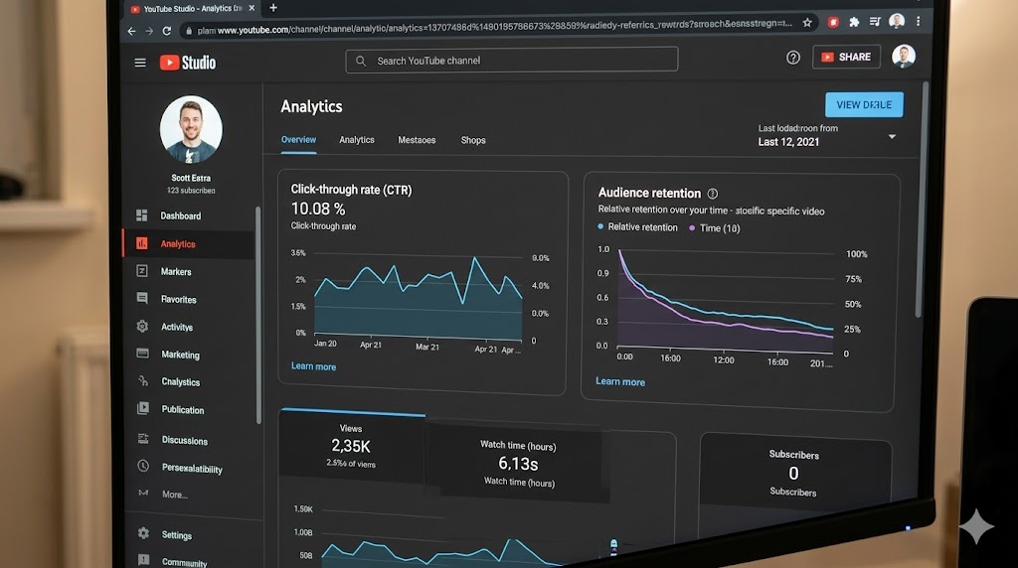Image resolution: width=1018 pixels, height=568 pixels.
Task: Switch to the Shops tab
Action: [473, 140]
